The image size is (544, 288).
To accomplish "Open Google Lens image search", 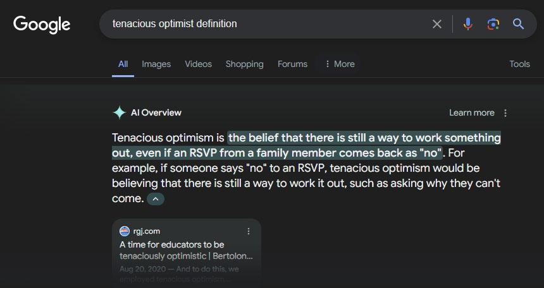I will (493, 24).
